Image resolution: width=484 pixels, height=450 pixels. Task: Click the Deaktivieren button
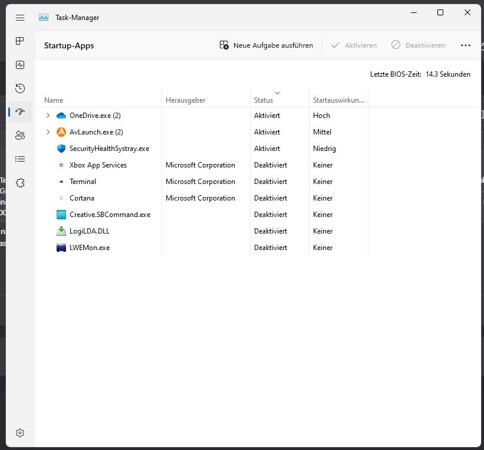pyautogui.click(x=418, y=45)
